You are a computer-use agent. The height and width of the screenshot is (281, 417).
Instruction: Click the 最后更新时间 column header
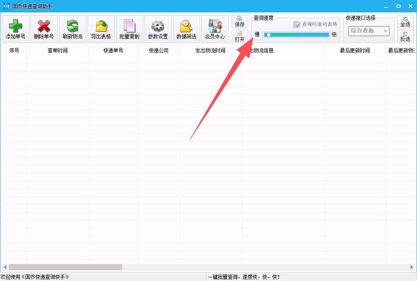point(355,50)
